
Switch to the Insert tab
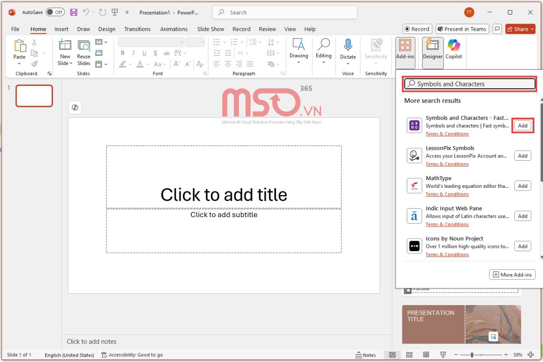62,29
